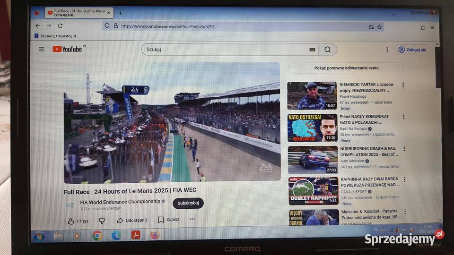Subscribe with the Subskrybuj button

[188, 203]
